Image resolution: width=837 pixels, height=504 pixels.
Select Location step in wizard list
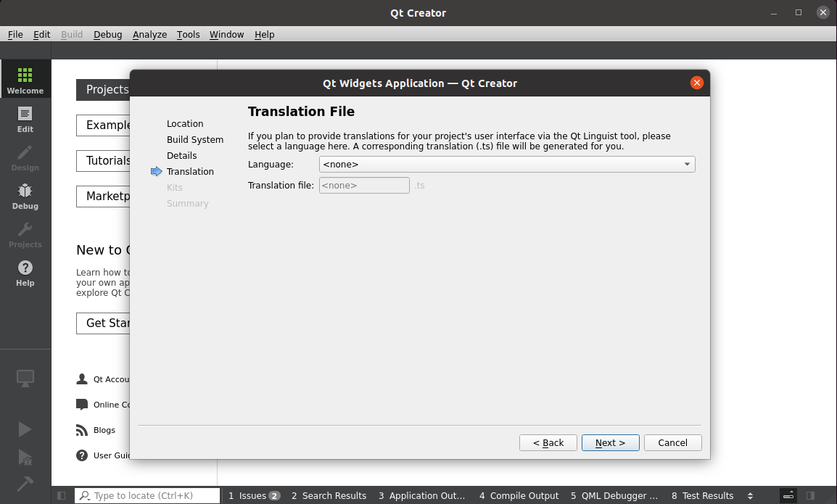tap(185, 123)
